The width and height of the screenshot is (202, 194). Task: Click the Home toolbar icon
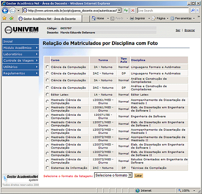coord(98,18)
